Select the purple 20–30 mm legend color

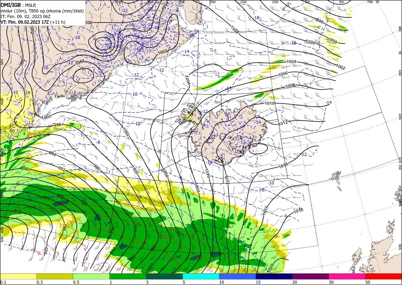point(310,276)
